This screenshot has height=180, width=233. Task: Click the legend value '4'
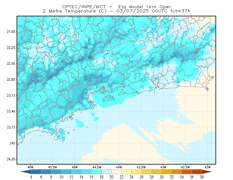[x=31, y=177]
